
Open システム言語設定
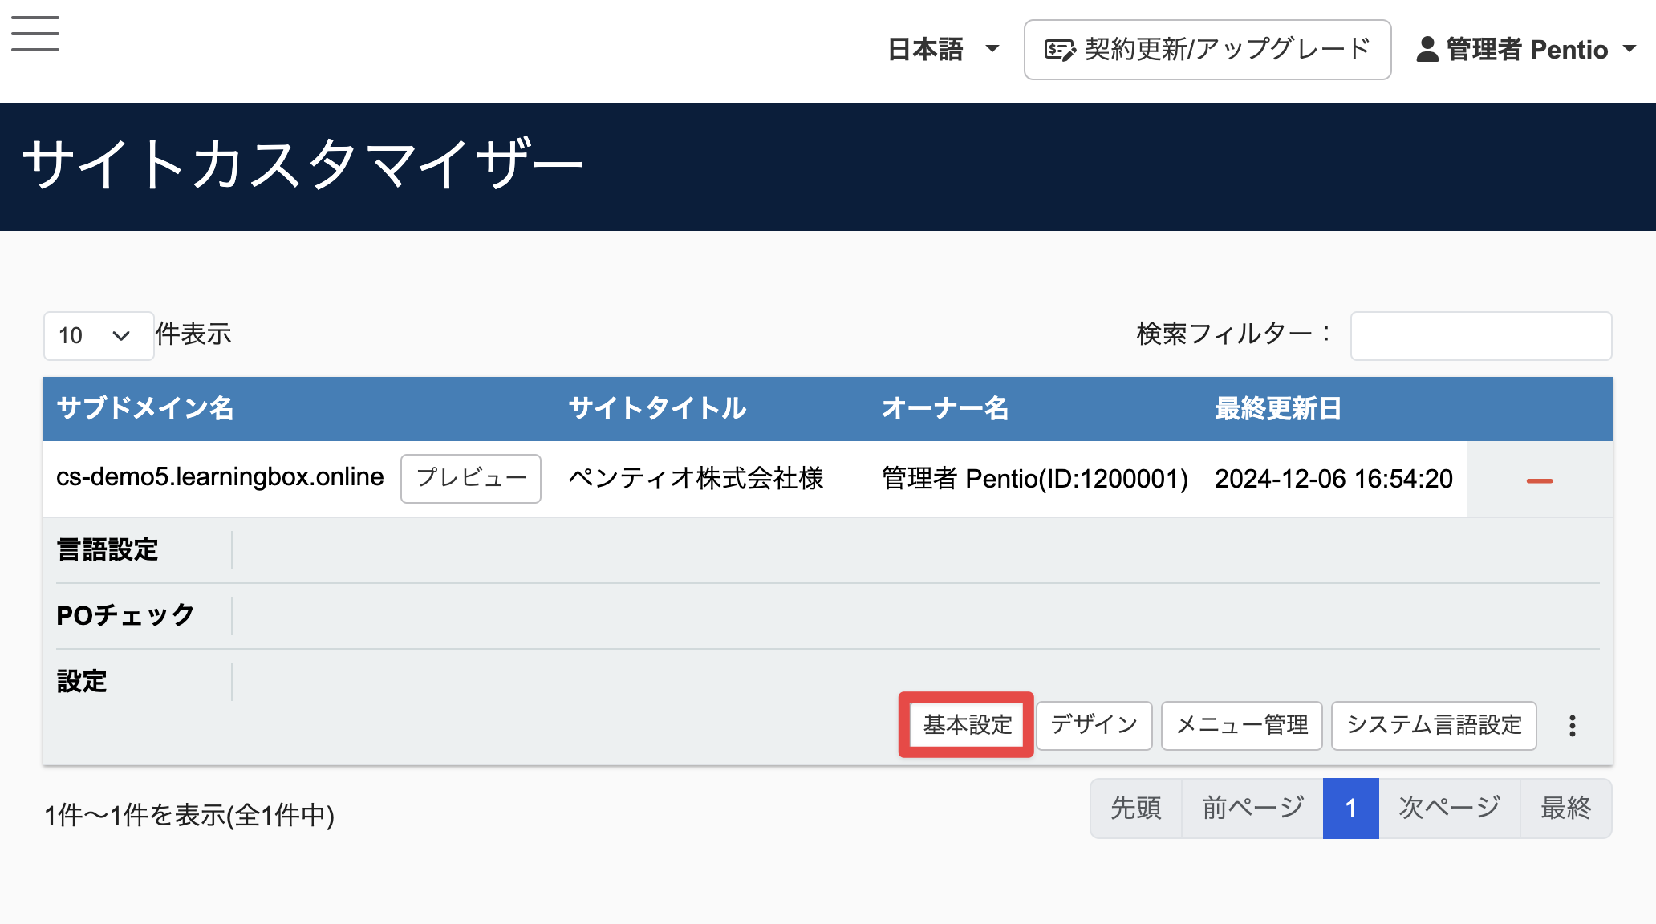(x=1434, y=725)
